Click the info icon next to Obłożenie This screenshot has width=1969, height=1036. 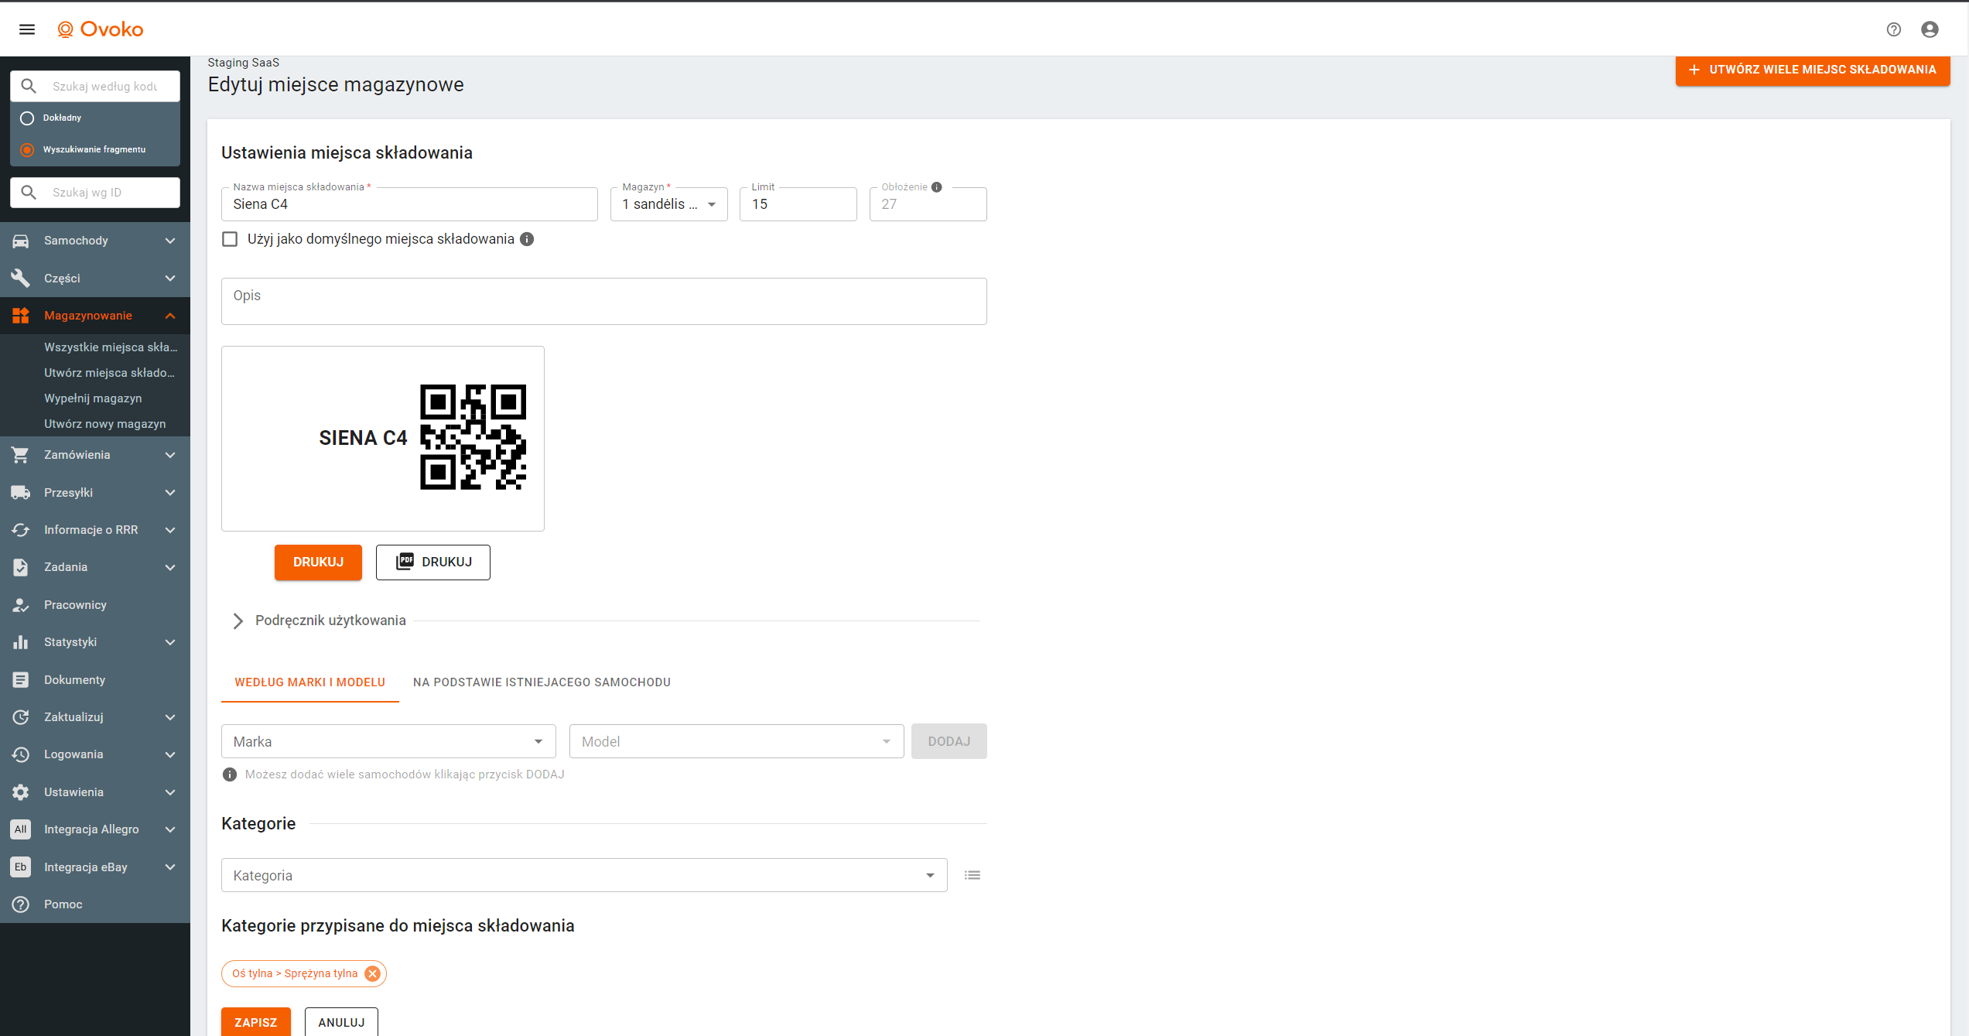937,187
